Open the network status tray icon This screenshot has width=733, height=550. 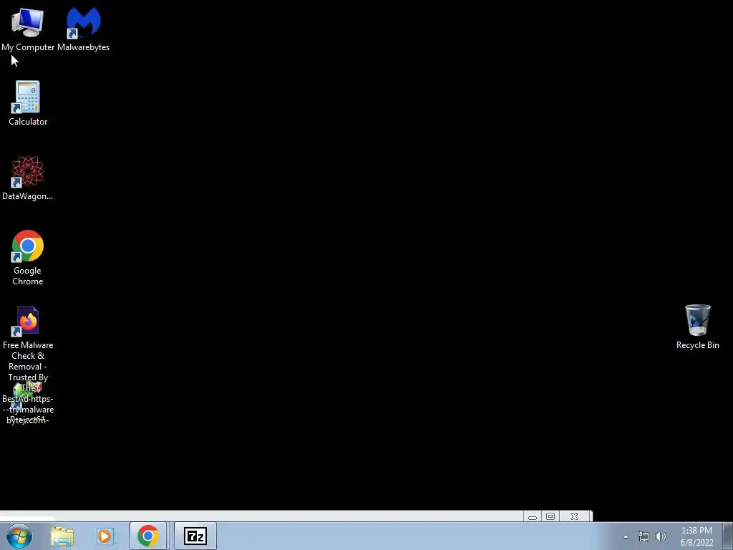click(x=644, y=536)
